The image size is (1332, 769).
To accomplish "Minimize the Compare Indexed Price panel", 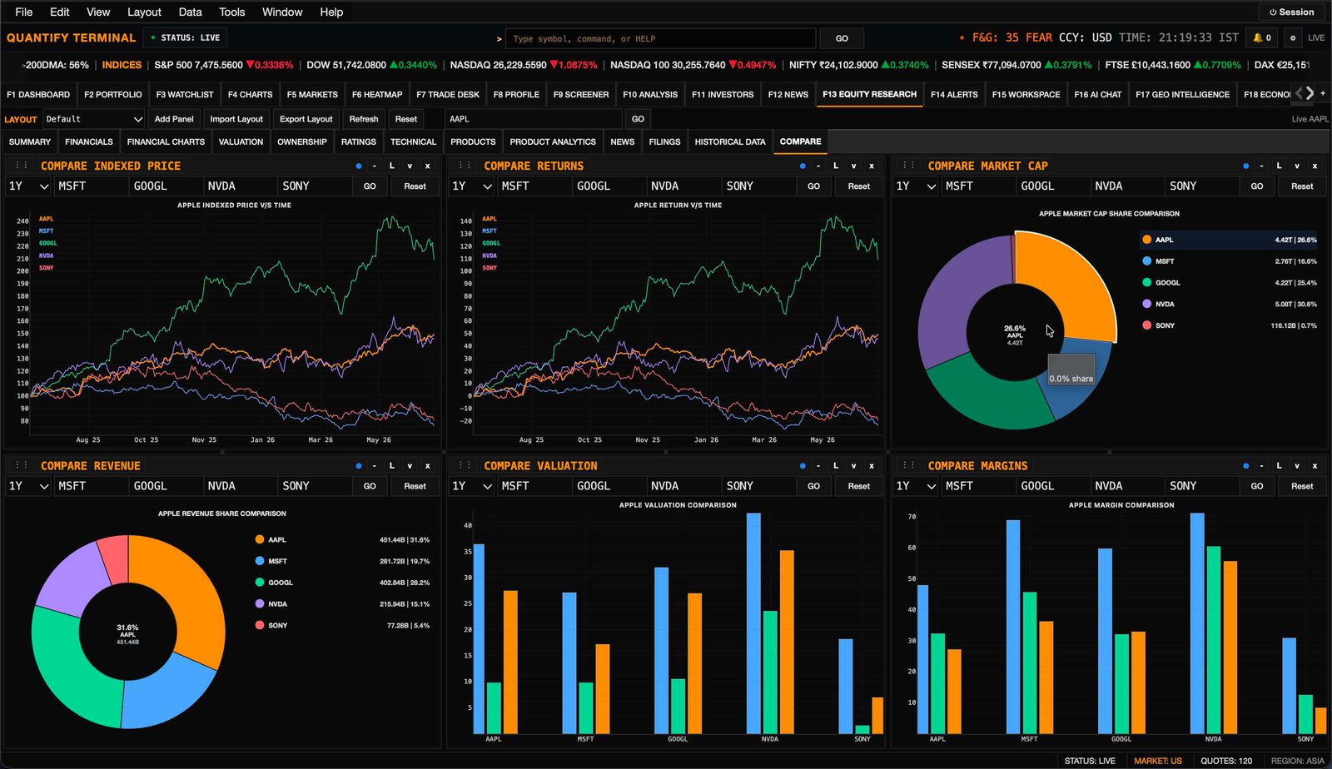I will pos(375,166).
